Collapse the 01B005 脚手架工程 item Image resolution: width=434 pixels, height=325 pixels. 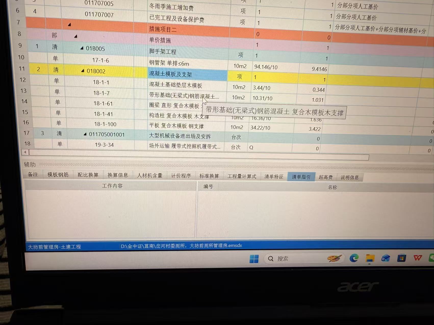click(x=82, y=48)
